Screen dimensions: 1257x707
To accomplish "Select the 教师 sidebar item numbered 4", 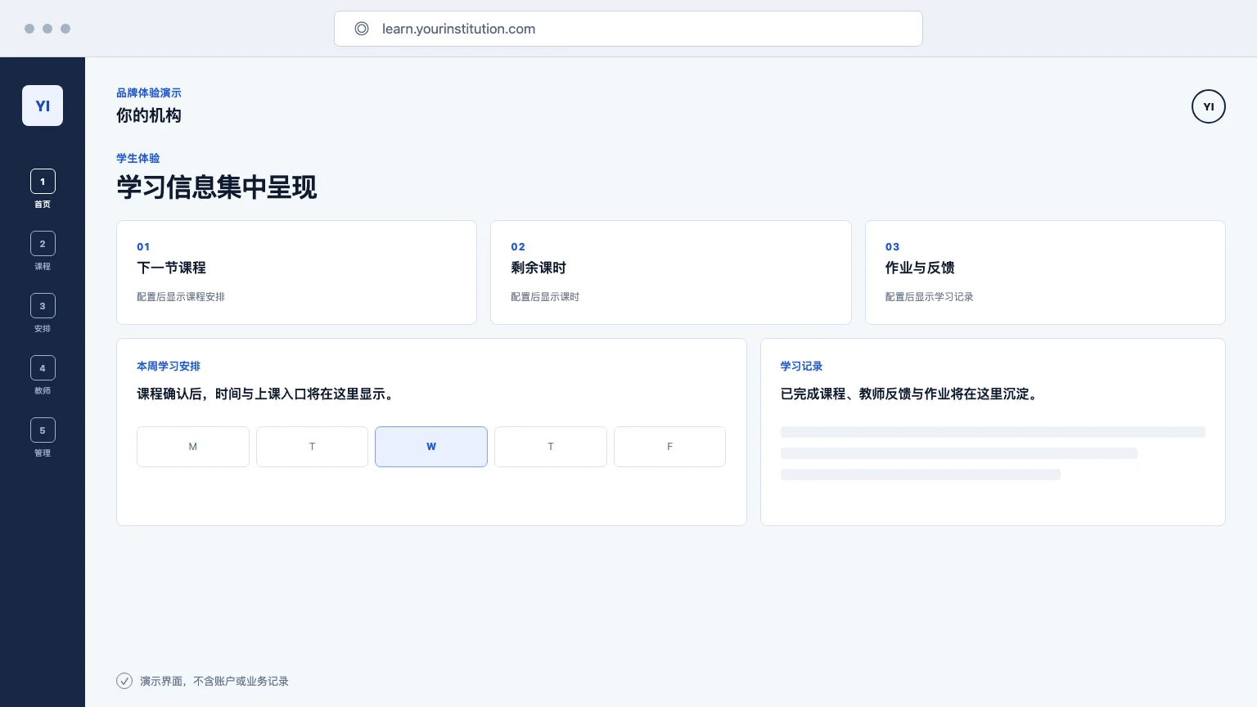I will (x=43, y=376).
